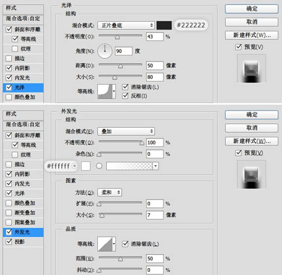This screenshot has height=275, width=282.
Task: Open the 正片叠底 blend mode dropdown
Action: [x=126, y=25]
